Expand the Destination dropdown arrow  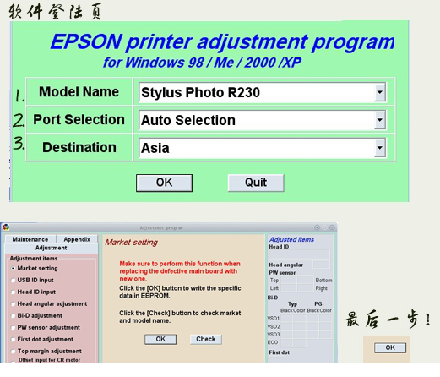[380, 148]
